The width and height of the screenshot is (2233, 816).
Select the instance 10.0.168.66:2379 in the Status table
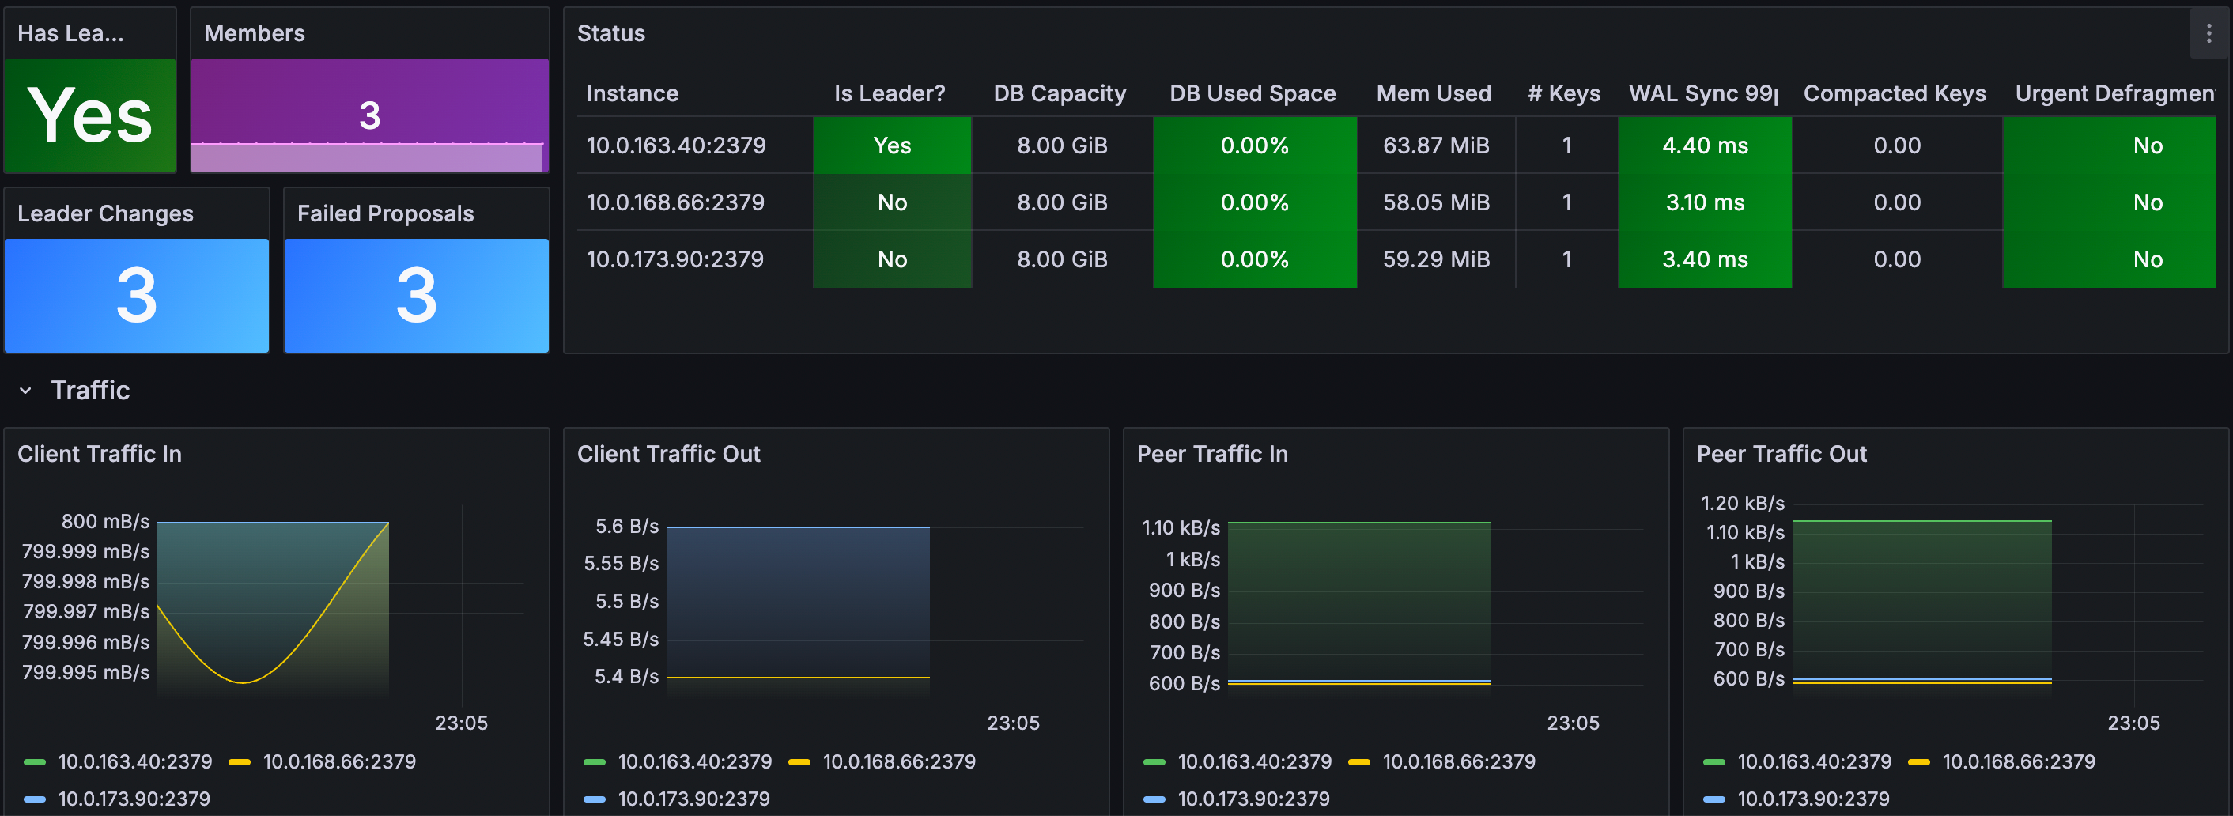[675, 202]
